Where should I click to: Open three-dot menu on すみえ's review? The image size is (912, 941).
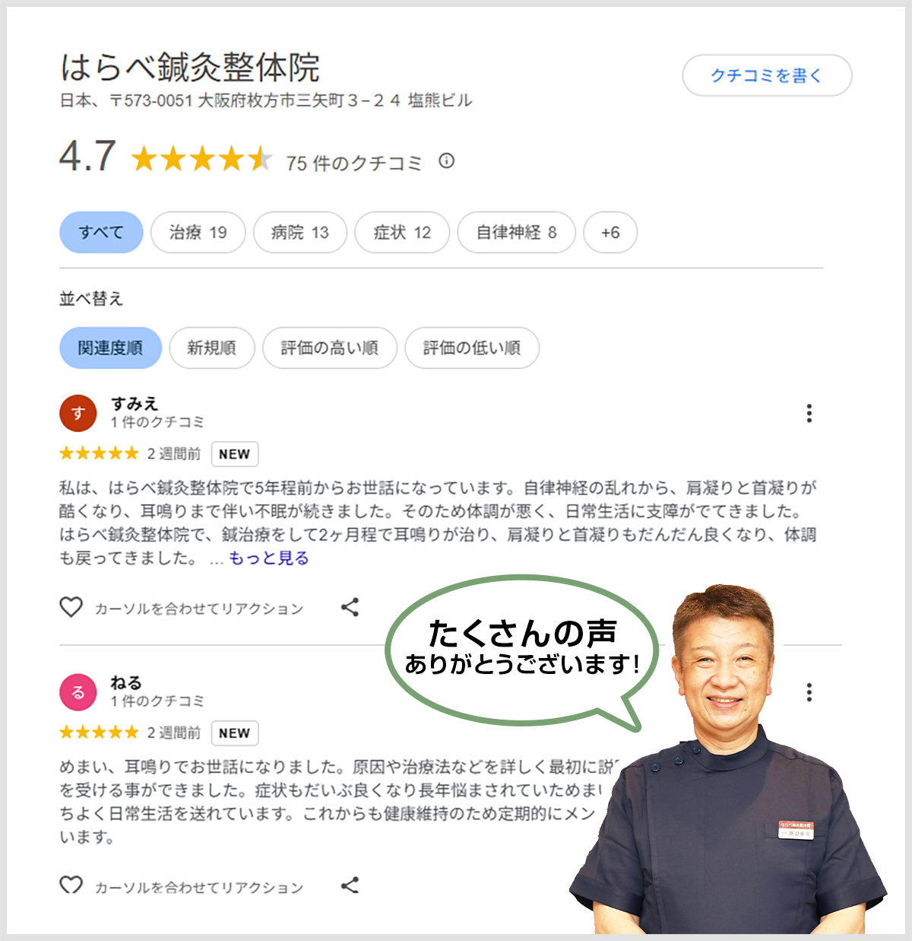click(x=809, y=413)
